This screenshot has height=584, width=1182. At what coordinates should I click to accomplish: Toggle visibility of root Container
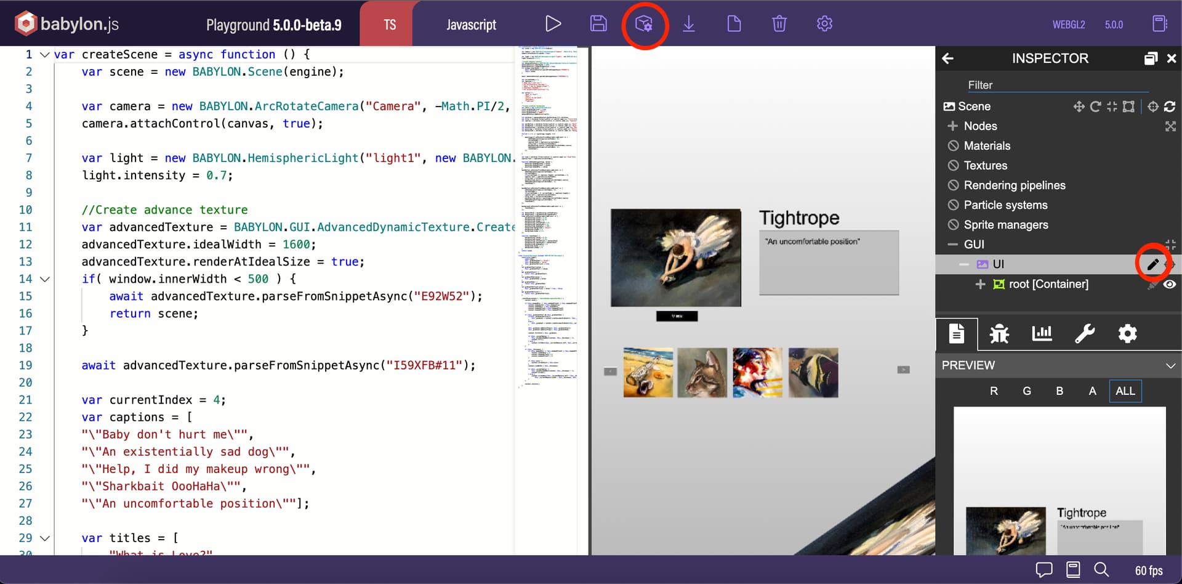tap(1170, 284)
